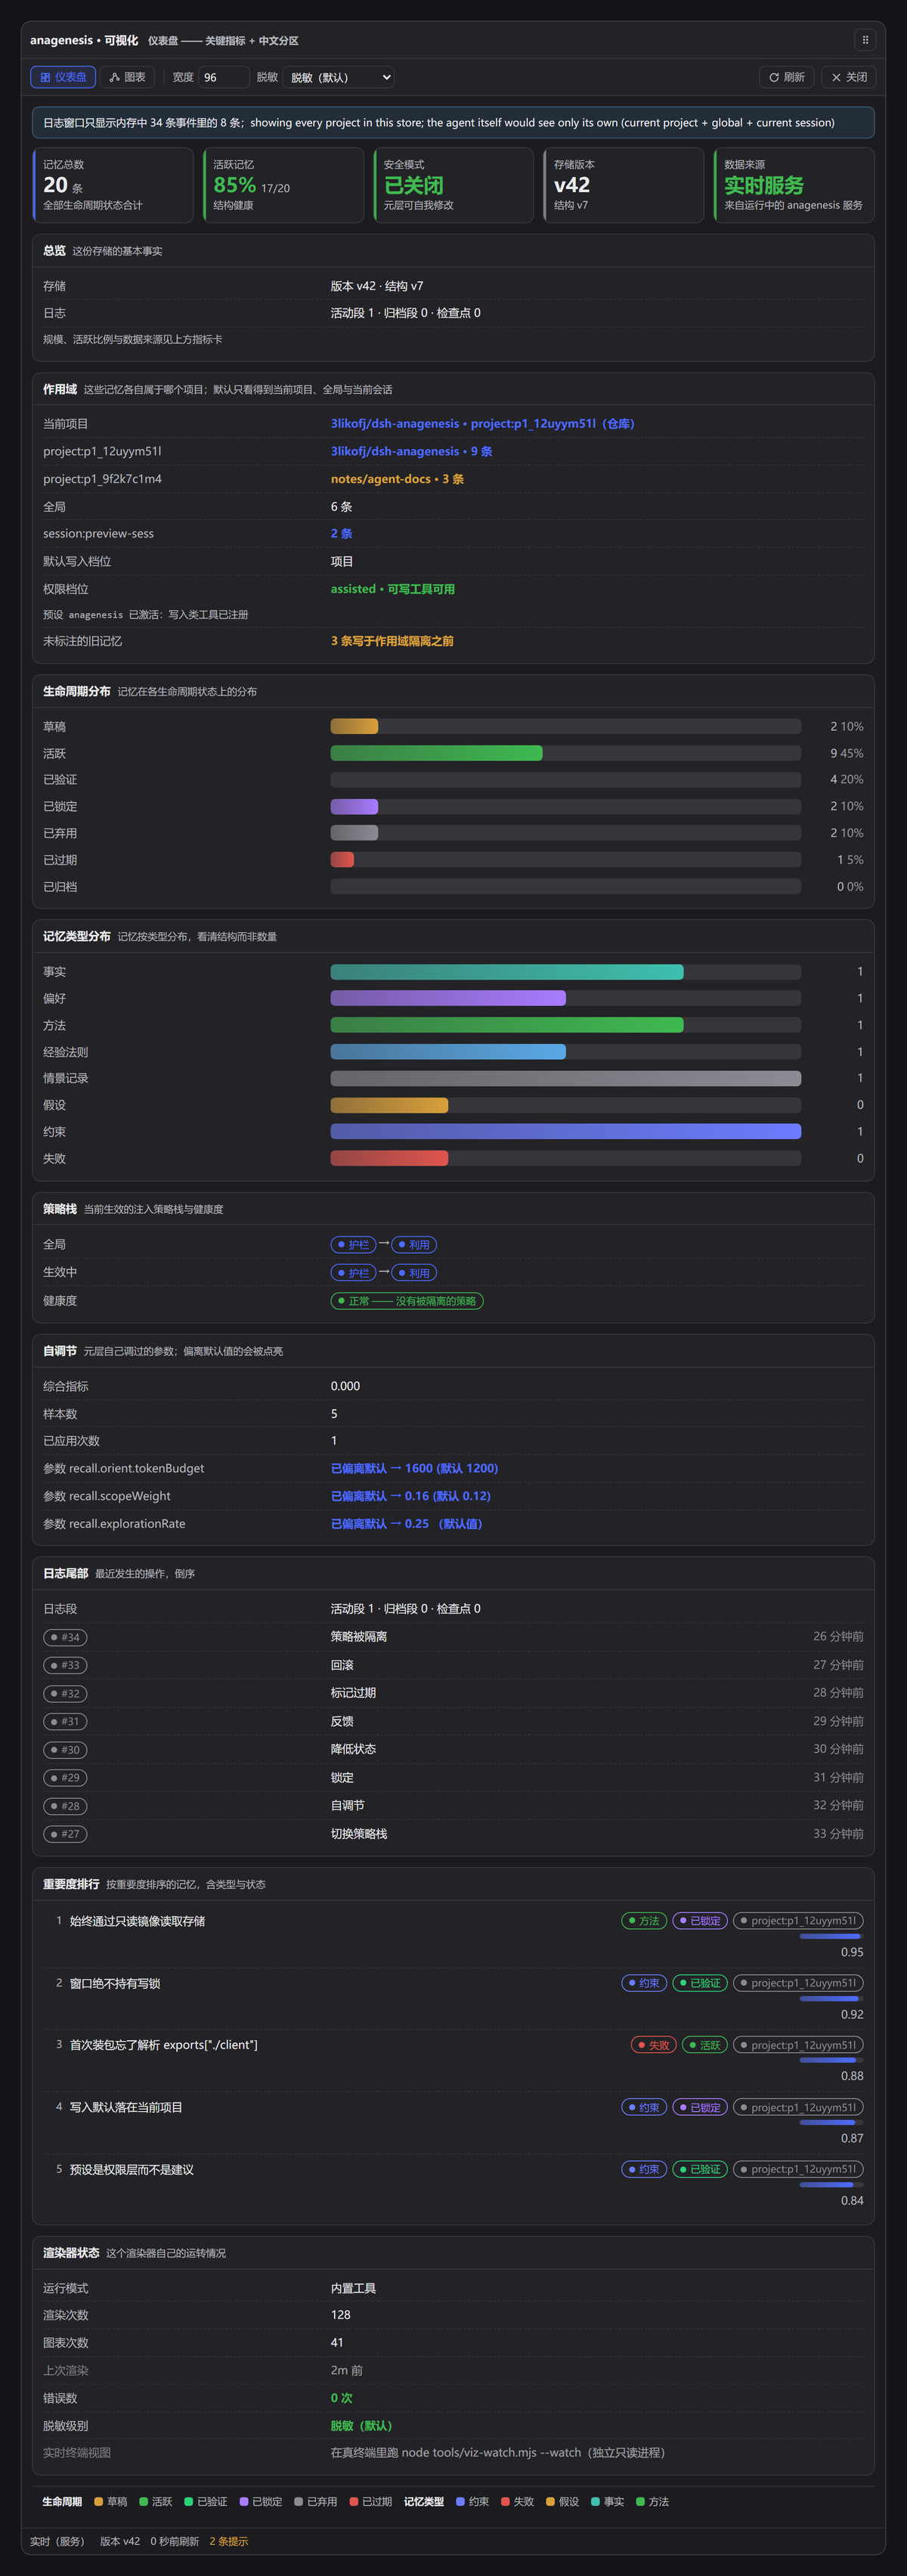Image resolution: width=907 pixels, height=2576 pixels.
Task: Click the 2 条提示 status bar notice
Action: pyautogui.click(x=229, y=2541)
